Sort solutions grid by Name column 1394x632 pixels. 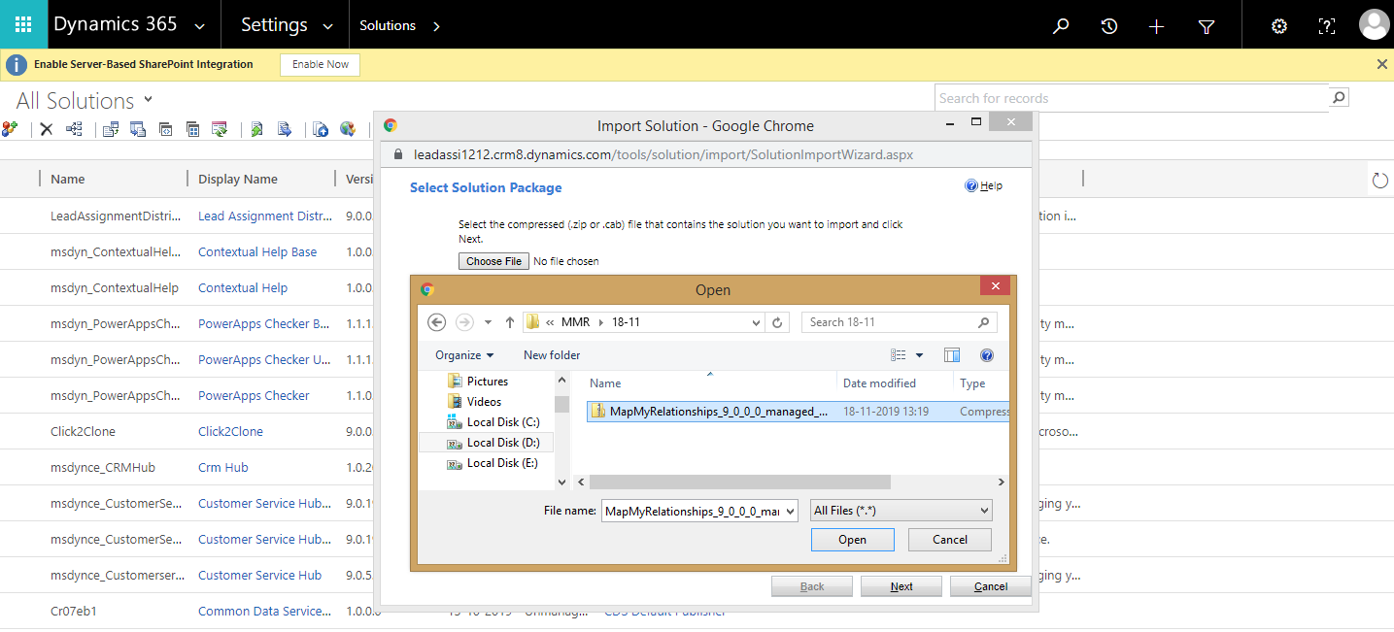[68, 179]
